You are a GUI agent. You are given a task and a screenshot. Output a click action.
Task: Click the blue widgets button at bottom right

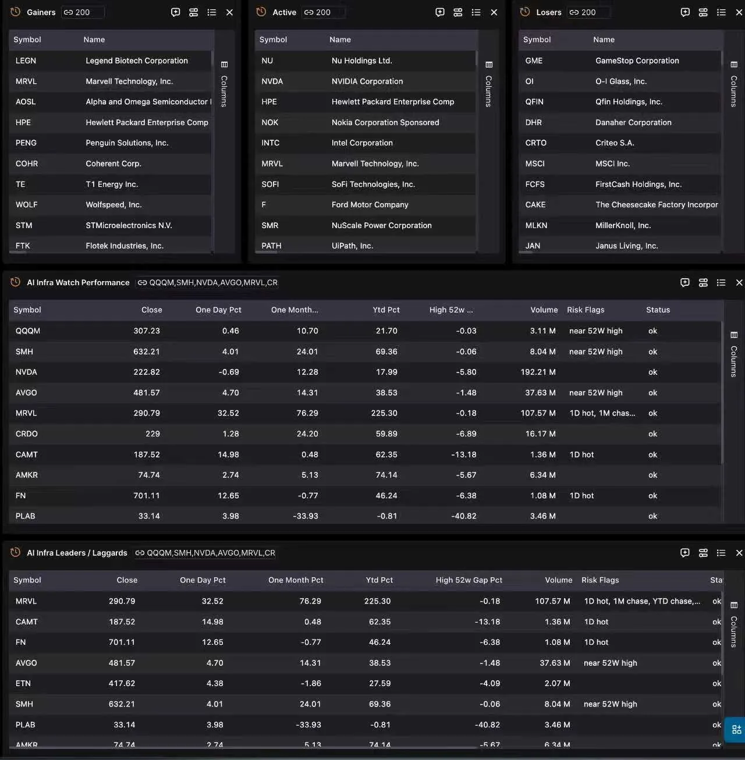[736, 729]
